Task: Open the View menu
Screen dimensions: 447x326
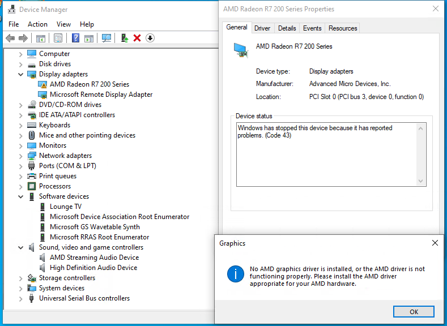Action: 63,24
